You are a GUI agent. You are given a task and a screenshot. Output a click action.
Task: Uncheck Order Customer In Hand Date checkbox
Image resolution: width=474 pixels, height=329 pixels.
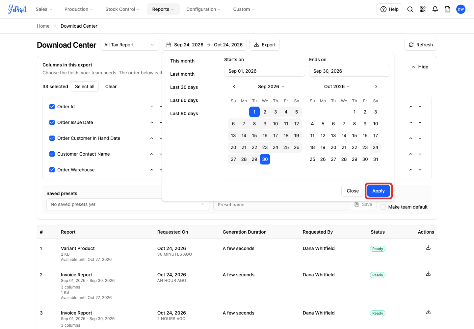(52, 138)
